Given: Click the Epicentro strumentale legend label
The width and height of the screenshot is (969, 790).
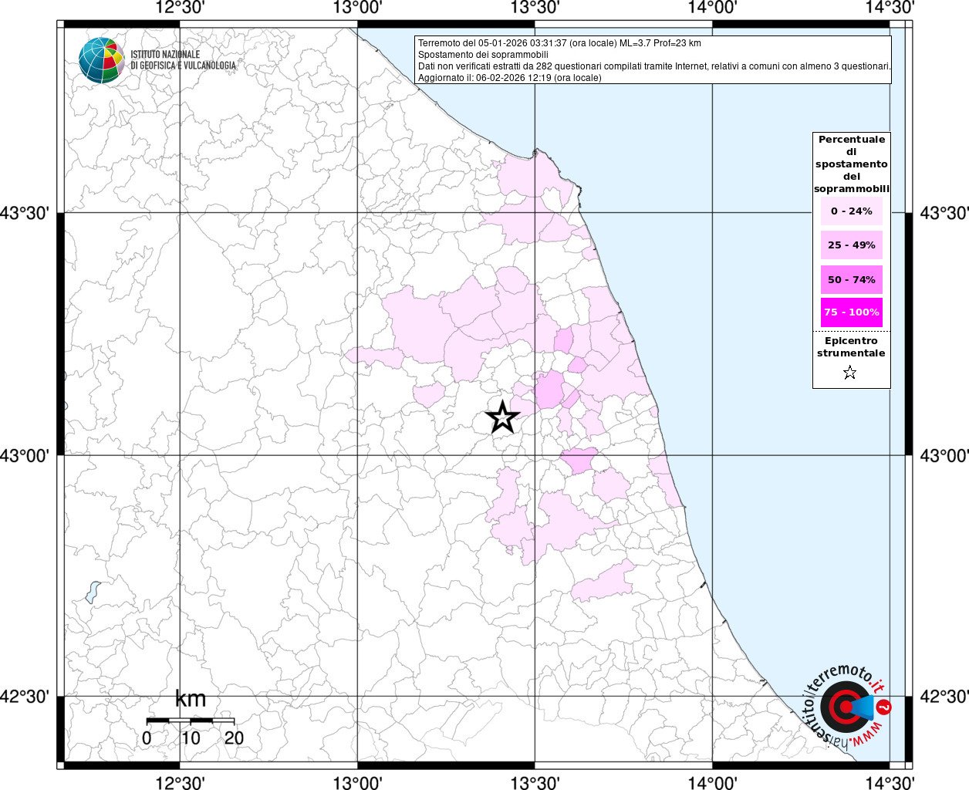Looking at the screenshot, I should tap(851, 347).
